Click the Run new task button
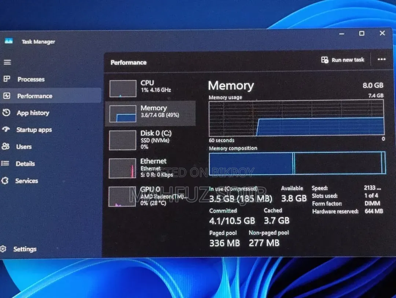This screenshot has width=396, height=298. tap(343, 60)
